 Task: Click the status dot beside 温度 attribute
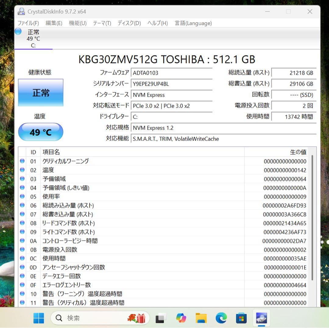pos(22,170)
